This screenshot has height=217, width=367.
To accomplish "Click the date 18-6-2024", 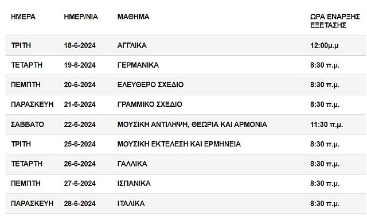I will click(80, 45).
